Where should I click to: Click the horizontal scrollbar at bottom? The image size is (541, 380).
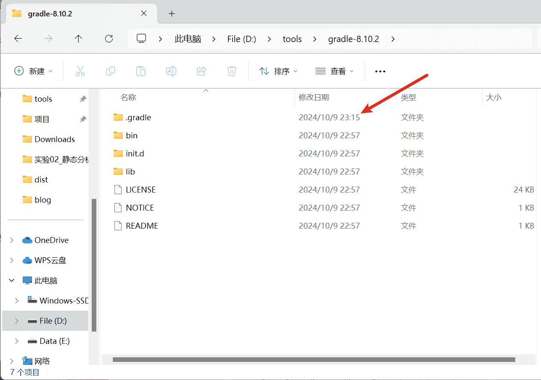(314, 360)
